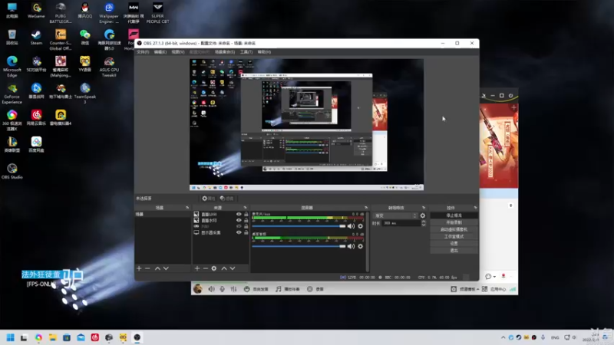Adjust second mixer channel volume slider
This screenshot has width=614, height=345.
299,246
